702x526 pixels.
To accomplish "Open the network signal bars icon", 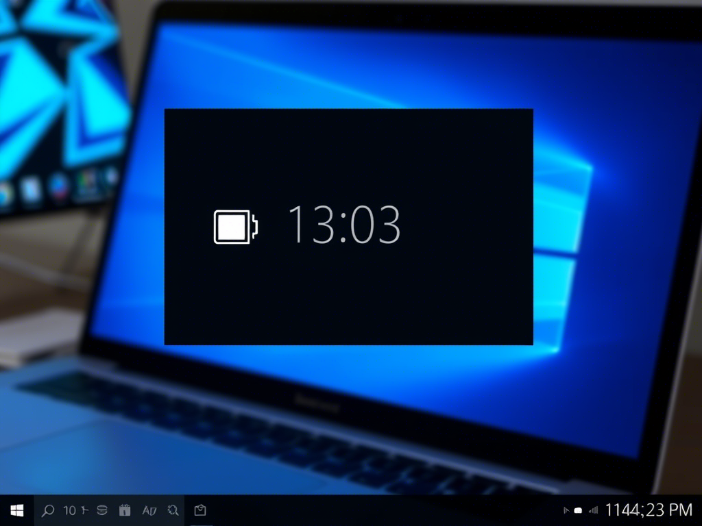I will [593, 510].
